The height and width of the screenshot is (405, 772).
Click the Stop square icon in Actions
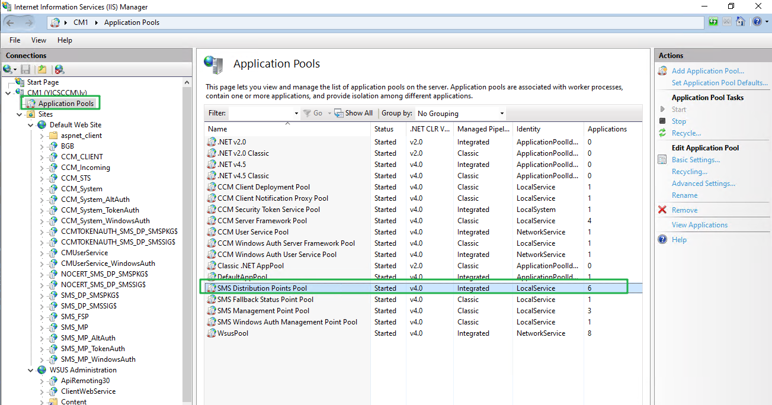(x=663, y=121)
